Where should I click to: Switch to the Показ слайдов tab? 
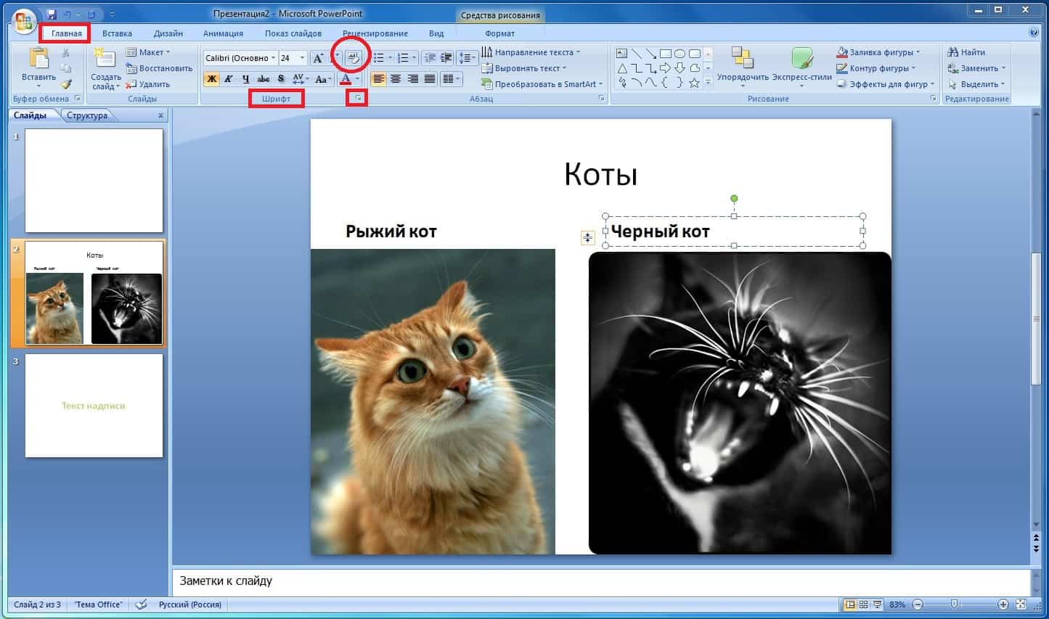(x=293, y=33)
